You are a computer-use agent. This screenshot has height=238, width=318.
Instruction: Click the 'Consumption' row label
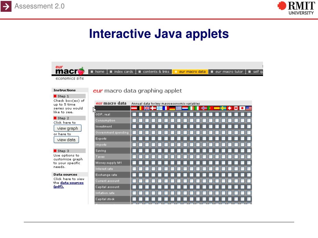(105, 121)
